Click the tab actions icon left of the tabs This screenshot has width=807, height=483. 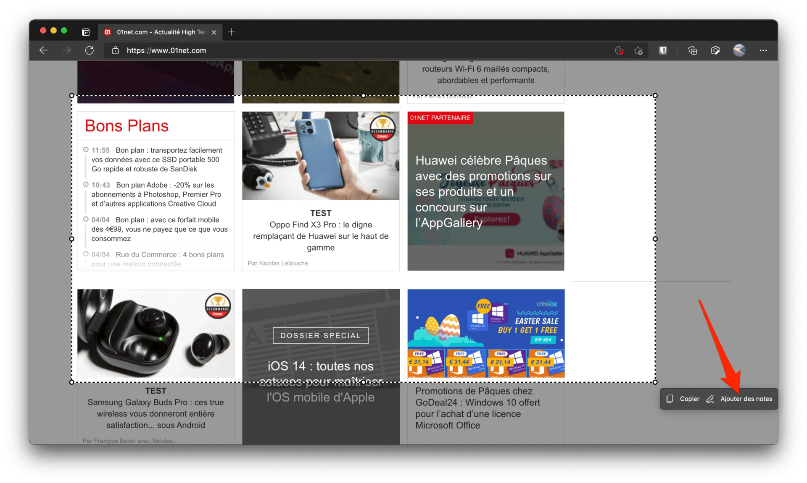coord(86,32)
